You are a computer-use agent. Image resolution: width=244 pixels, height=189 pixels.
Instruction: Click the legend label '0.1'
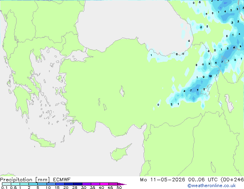[x=4, y=187]
